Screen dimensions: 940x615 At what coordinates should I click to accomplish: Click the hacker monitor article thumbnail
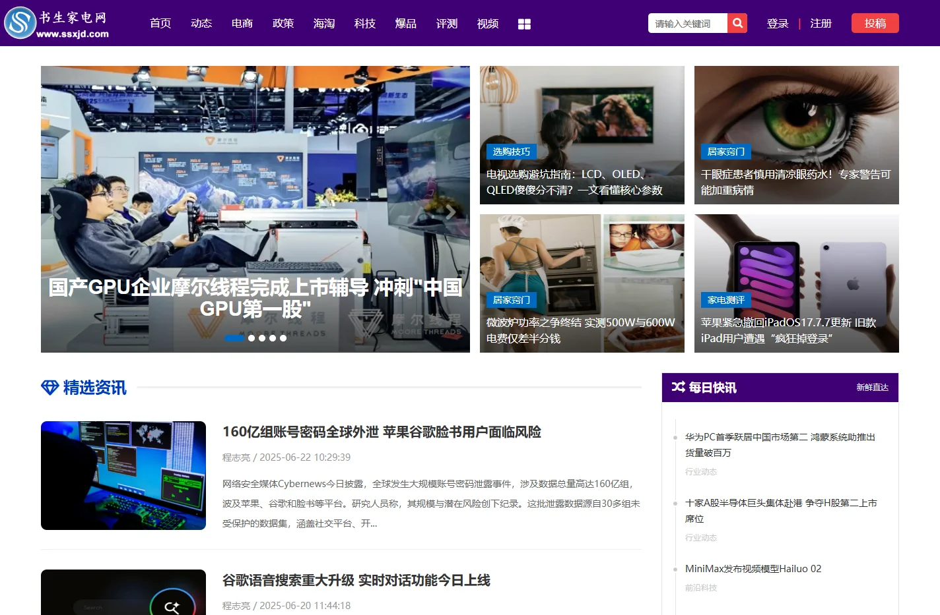click(123, 475)
